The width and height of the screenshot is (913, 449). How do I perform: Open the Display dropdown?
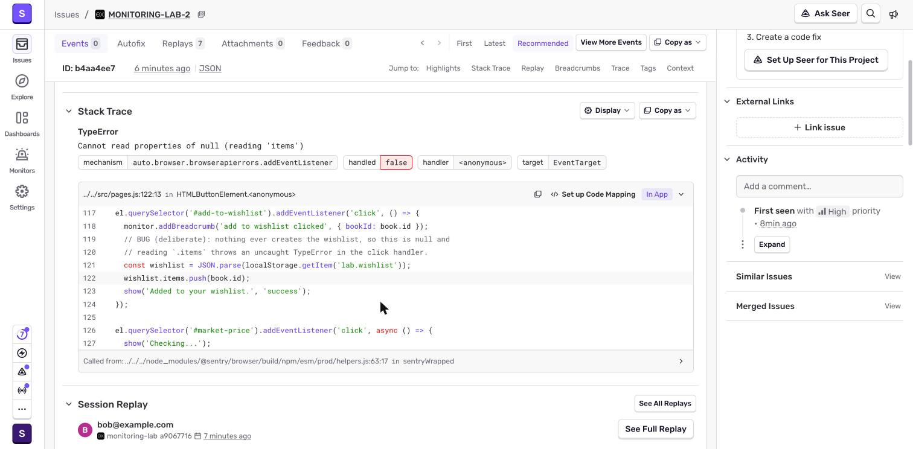click(x=607, y=110)
